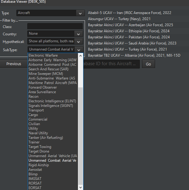Choose RORSAT subtype
Viewport: 189px width, 190px height.
tap(53, 183)
